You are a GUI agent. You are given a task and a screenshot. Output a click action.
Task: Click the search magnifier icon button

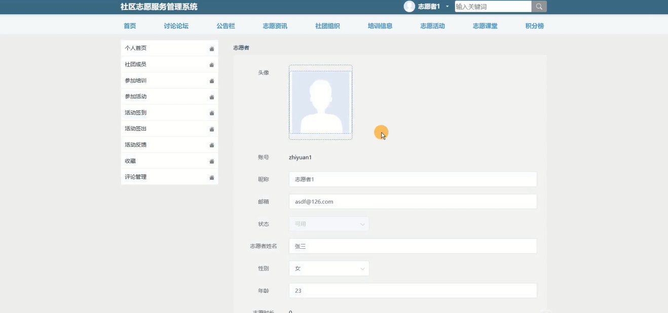[x=539, y=7]
